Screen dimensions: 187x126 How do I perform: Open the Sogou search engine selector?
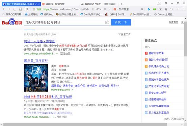115,9
